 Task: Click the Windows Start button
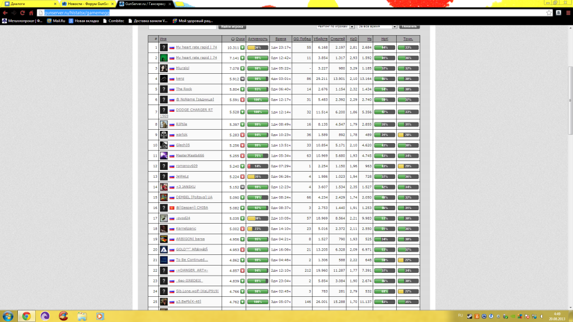[x=8, y=315]
